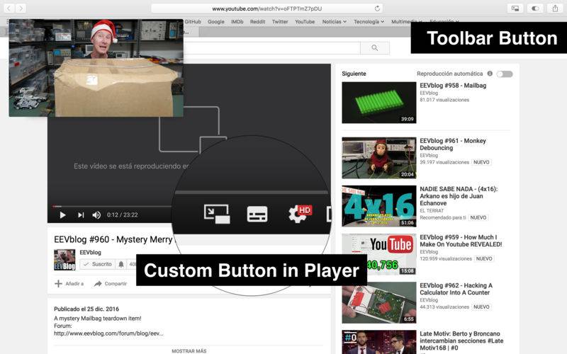Click the Compartir share link
567x354 pixels.
(111, 284)
